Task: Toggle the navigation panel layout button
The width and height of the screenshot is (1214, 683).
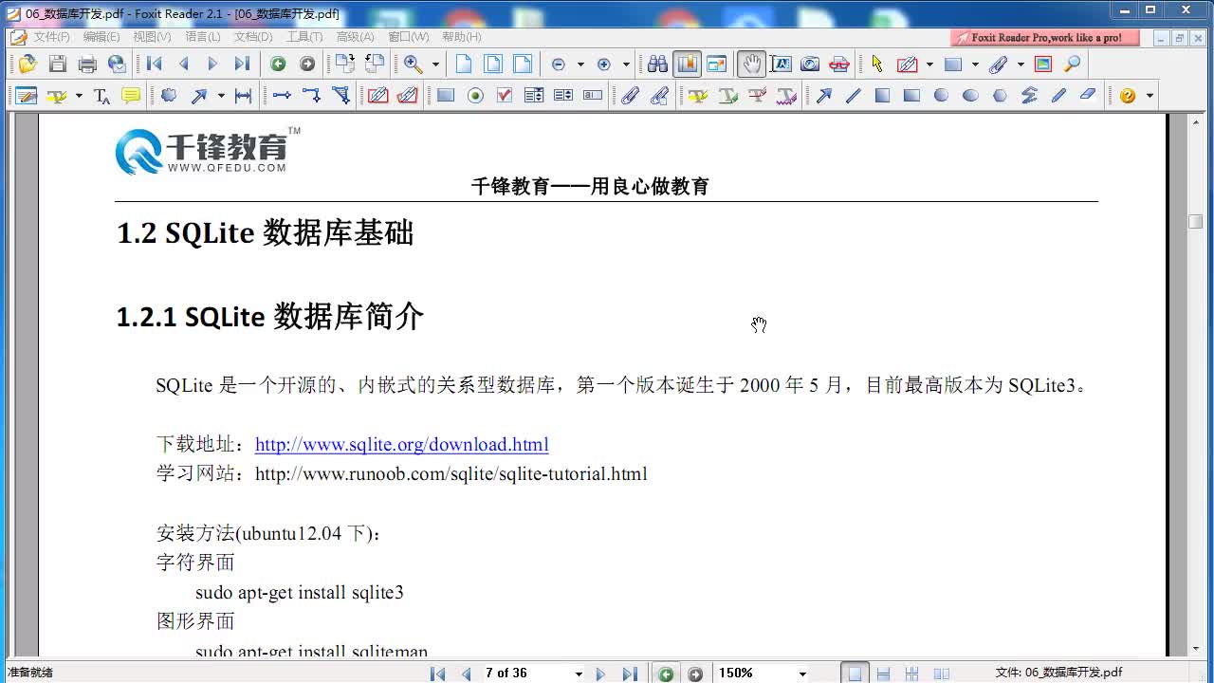Action: coord(687,65)
